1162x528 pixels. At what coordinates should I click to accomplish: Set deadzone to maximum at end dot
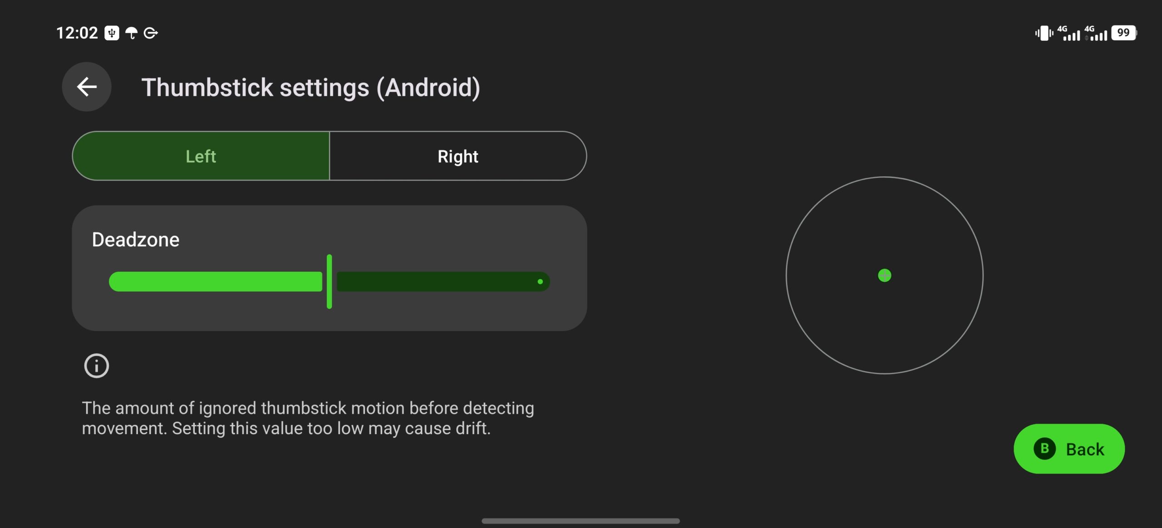pos(540,282)
